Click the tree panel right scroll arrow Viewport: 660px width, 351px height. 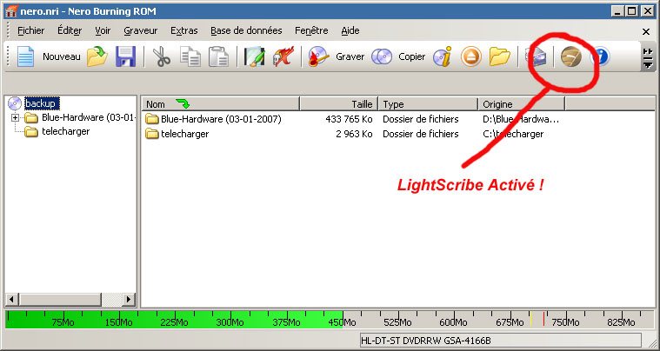129,299
